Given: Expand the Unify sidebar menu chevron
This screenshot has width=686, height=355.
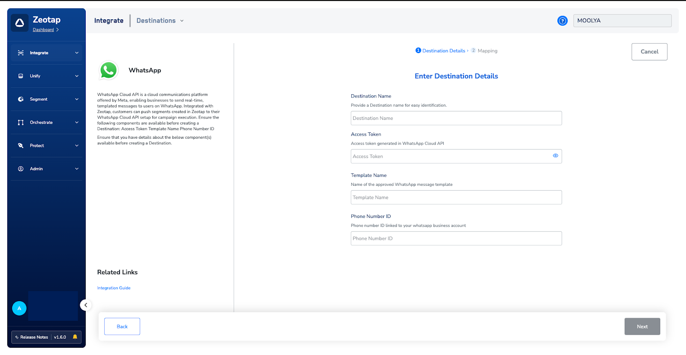Looking at the screenshot, I should (77, 76).
